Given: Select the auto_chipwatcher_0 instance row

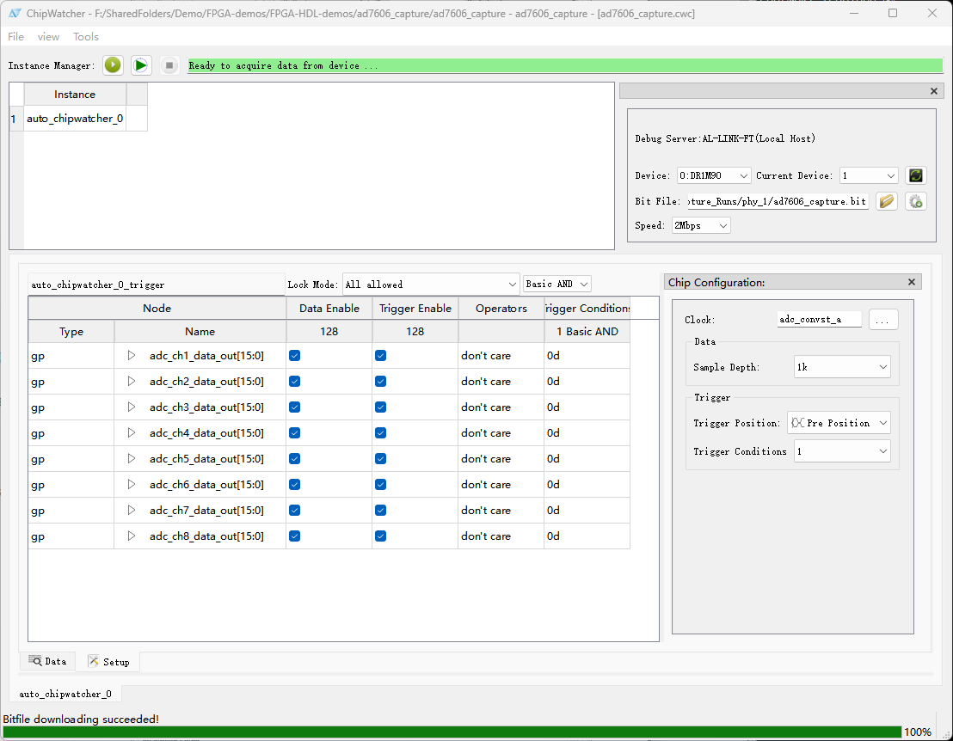Looking at the screenshot, I should 75,119.
